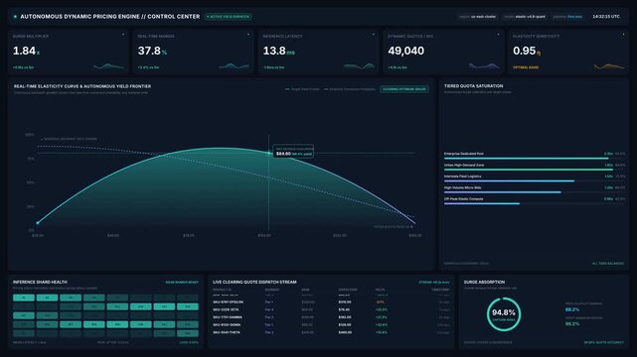Screen dimensions: 637x357
Task: Click the Real-Time Margin card corner dot
Action: point(248,35)
